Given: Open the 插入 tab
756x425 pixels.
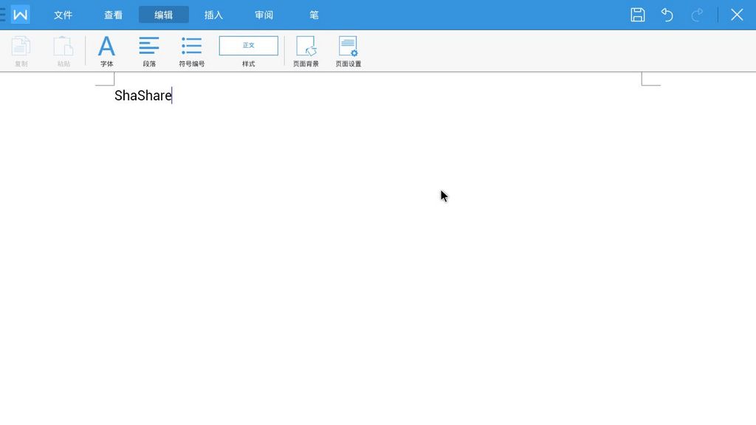Looking at the screenshot, I should point(213,15).
